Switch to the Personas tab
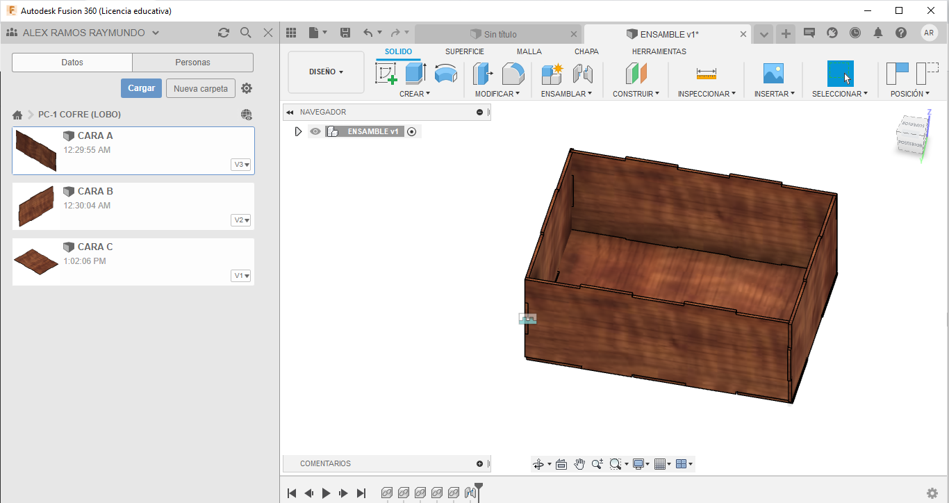 (x=192, y=63)
